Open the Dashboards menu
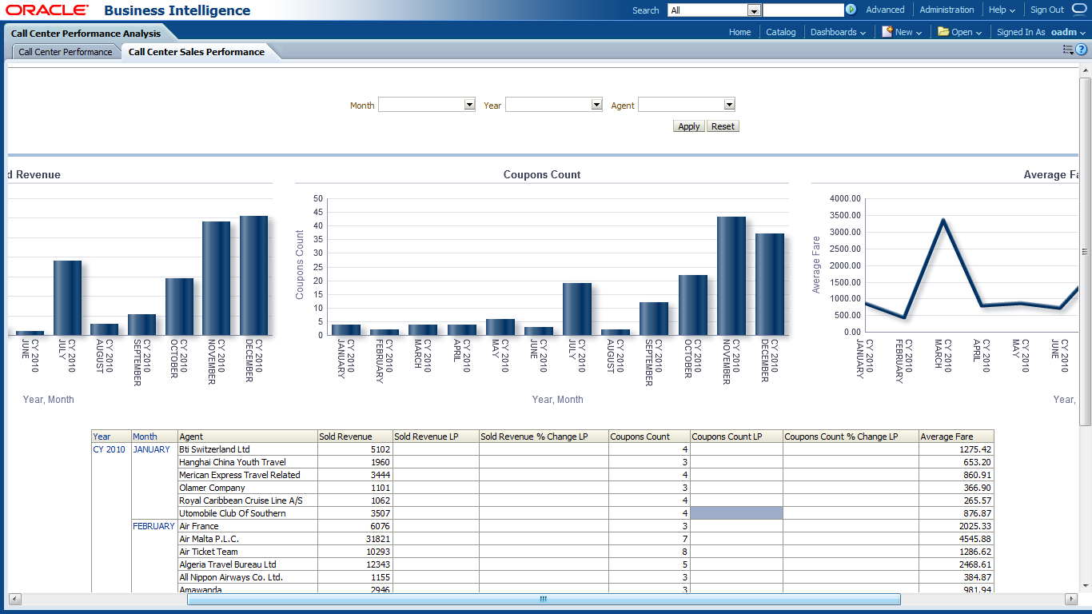The image size is (1092, 614). coord(838,32)
